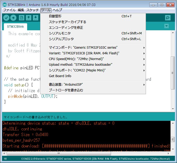Choose エンコーディングを修正

point(93,27)
